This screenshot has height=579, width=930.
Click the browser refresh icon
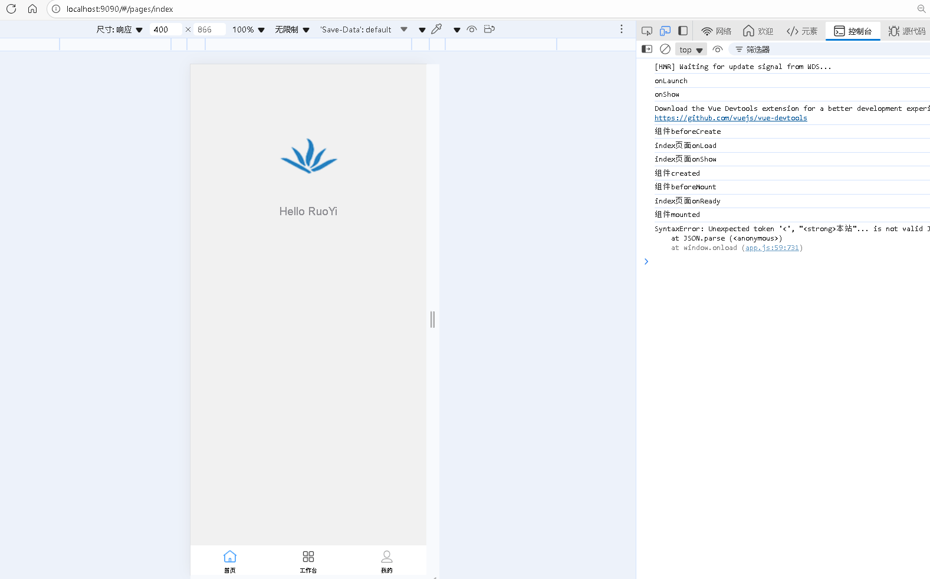click(x=11, y=9)
